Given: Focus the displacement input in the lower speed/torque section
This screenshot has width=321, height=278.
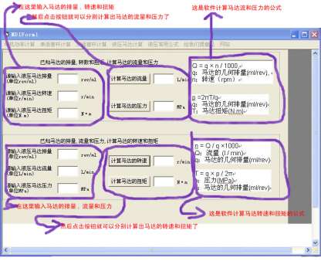Looking at the screenshot, I should [68, 154].
